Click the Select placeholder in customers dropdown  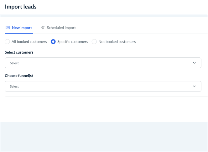tap(14, 63)
